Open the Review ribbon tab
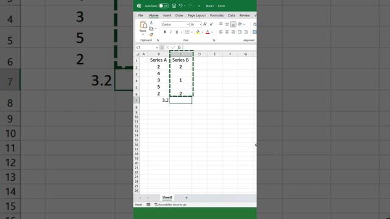Screen dimensions: 390x219 point(244,15)
